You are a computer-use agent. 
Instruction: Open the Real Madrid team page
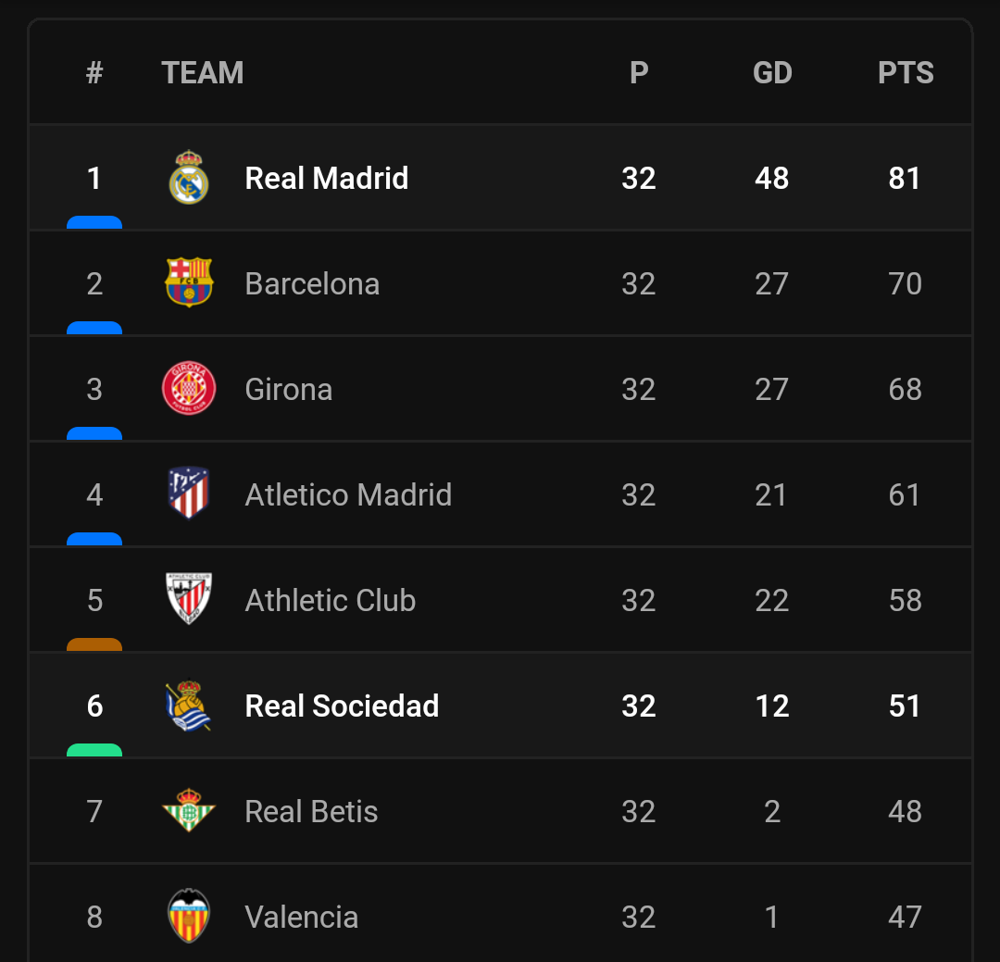pos(326,178)
